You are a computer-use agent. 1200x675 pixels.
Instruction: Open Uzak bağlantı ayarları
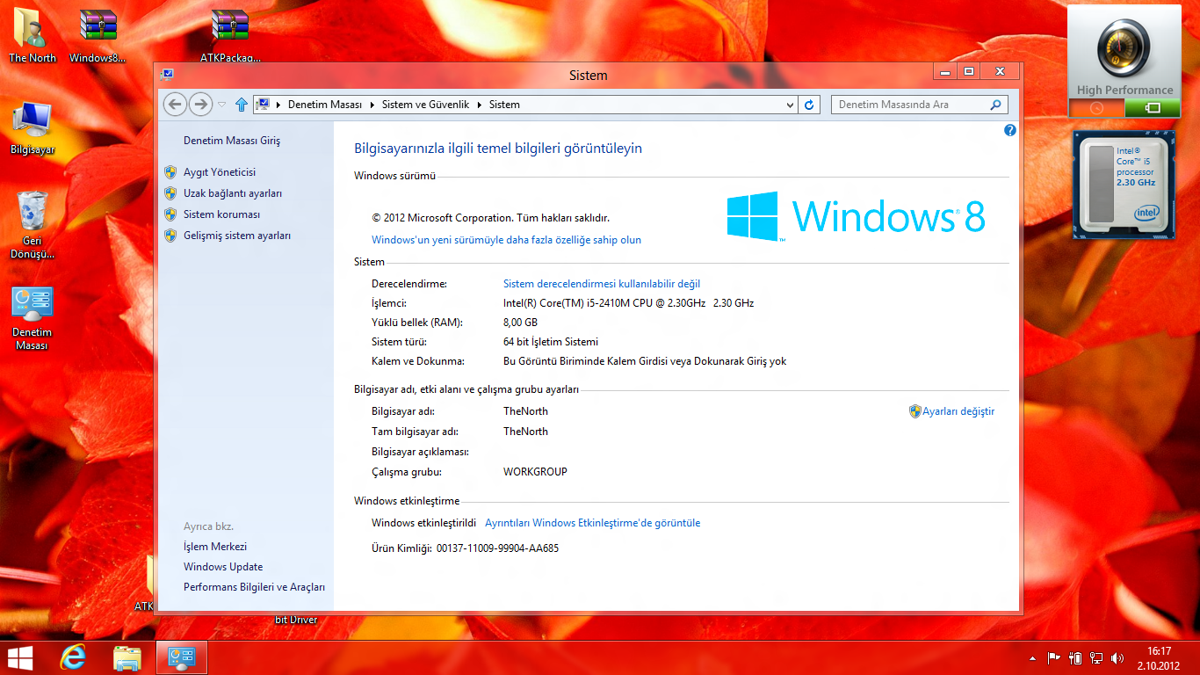coord(233,193)
